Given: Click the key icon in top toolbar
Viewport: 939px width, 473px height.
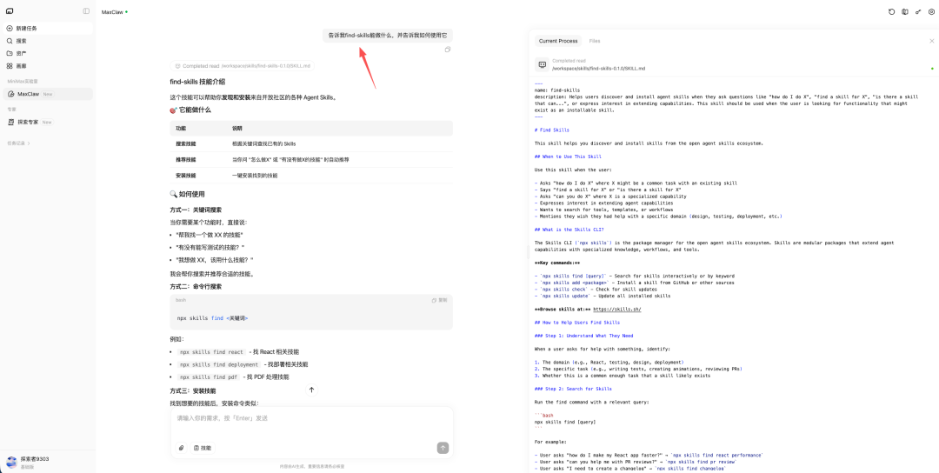Looking at the screenshot, I should [x=918, y=11].
